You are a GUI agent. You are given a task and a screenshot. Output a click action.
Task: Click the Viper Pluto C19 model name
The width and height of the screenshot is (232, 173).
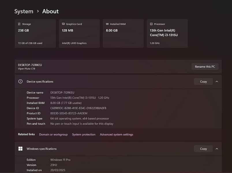[27, 69]
